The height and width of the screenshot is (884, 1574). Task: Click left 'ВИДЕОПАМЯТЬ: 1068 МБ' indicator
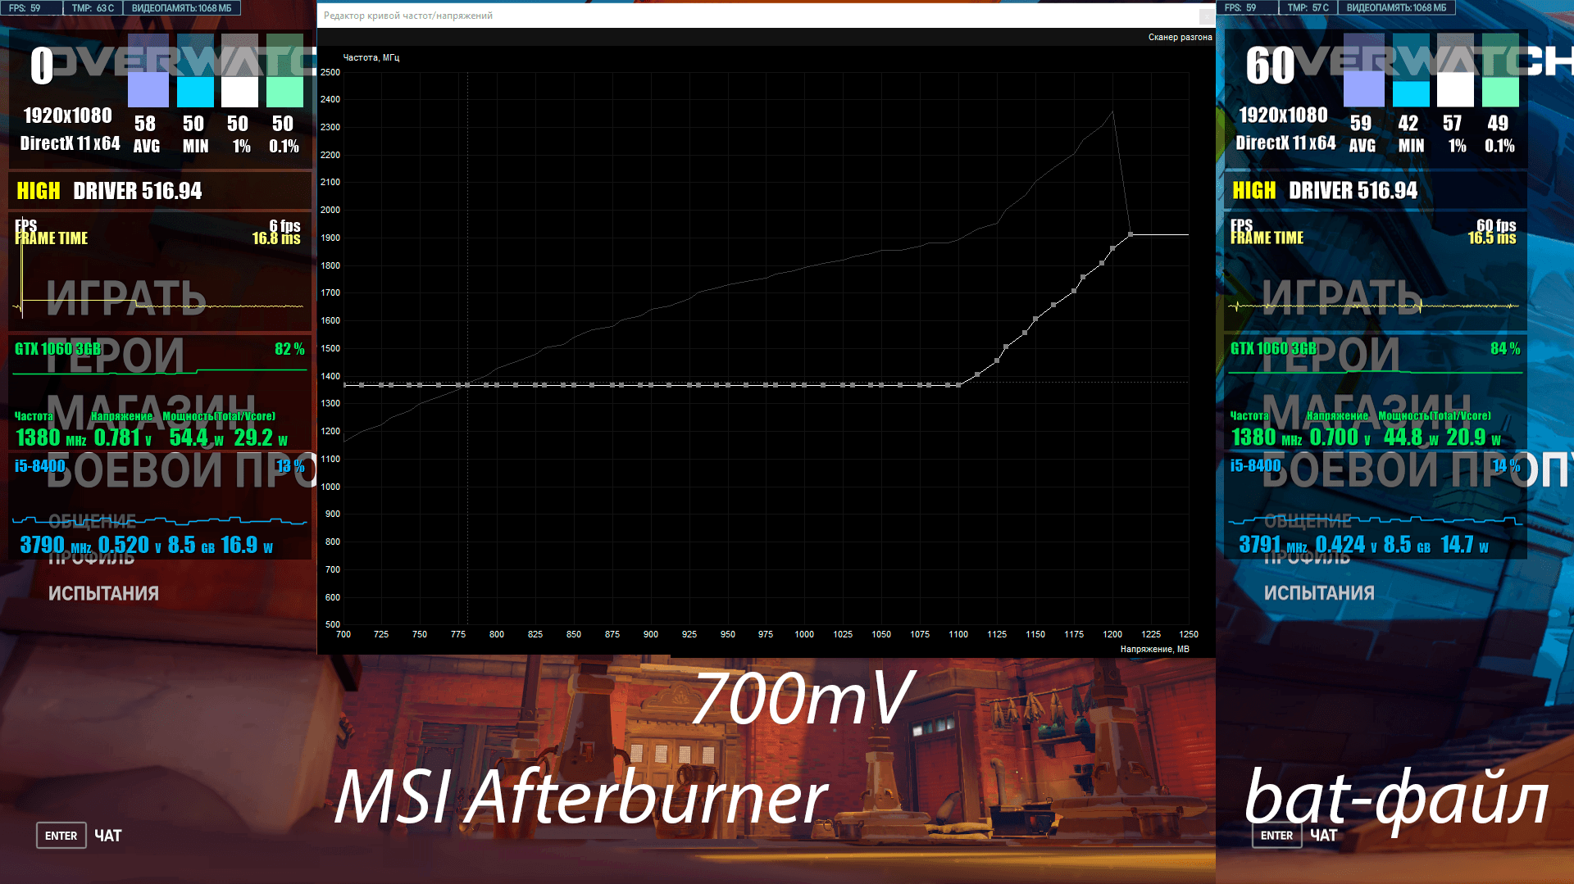click(x=181, y=8)
